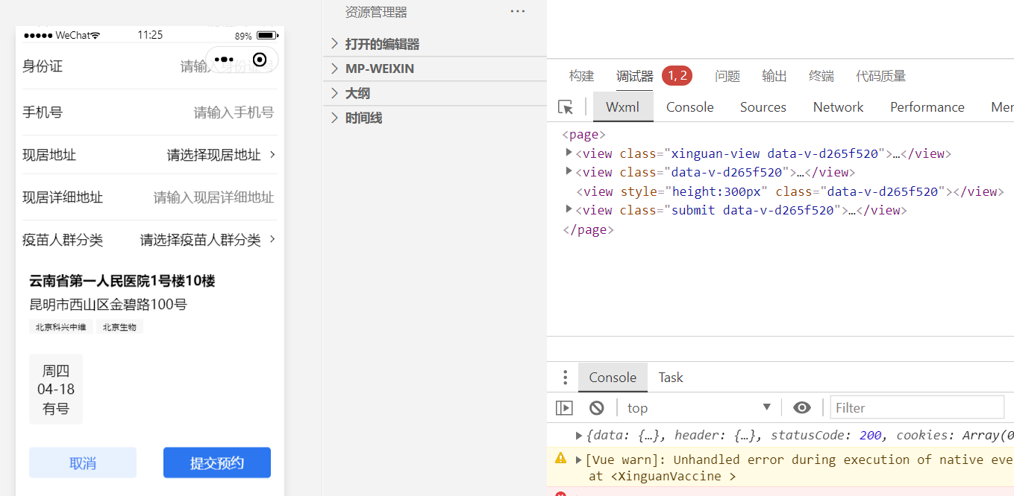Click the eye live-expression icon
Screen dimensions: 1014x496
pos(802,407)
